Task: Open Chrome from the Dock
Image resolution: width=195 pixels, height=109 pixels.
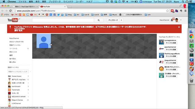Action: pos(192,36)
